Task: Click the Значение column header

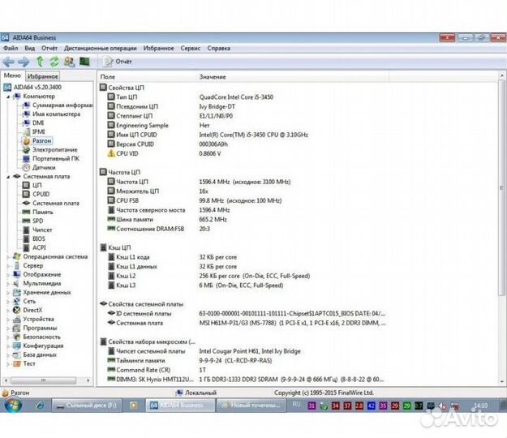Action: click(213, 76)
